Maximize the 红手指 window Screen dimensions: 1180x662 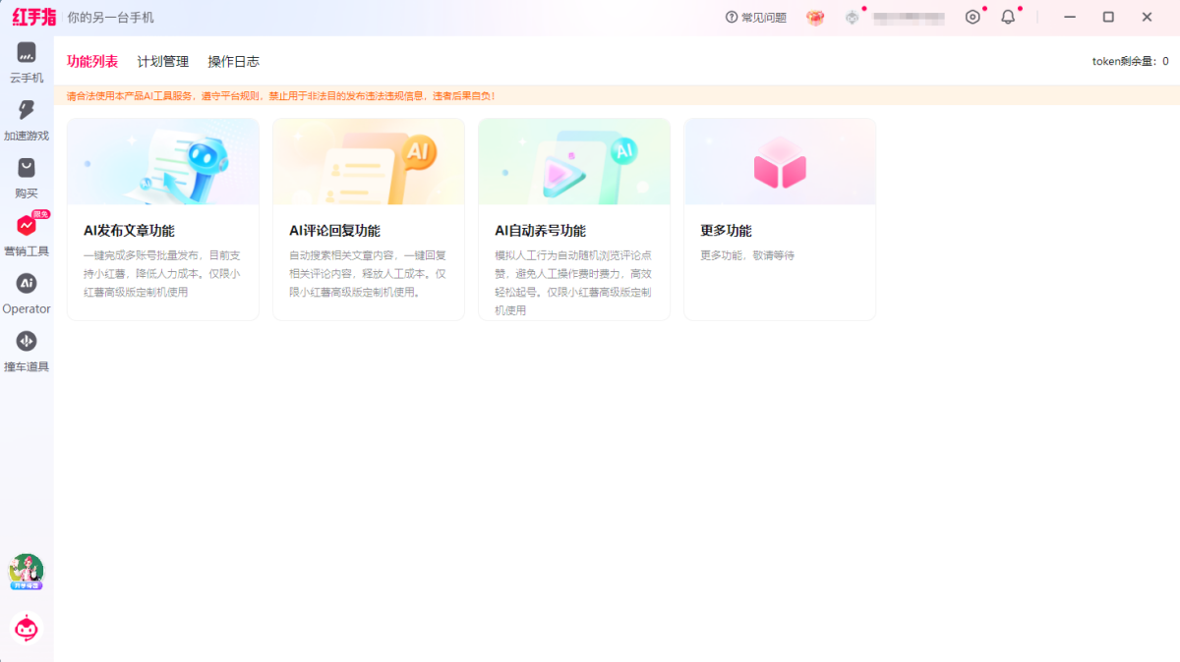pyautogui.click(x=1108, y=17)
